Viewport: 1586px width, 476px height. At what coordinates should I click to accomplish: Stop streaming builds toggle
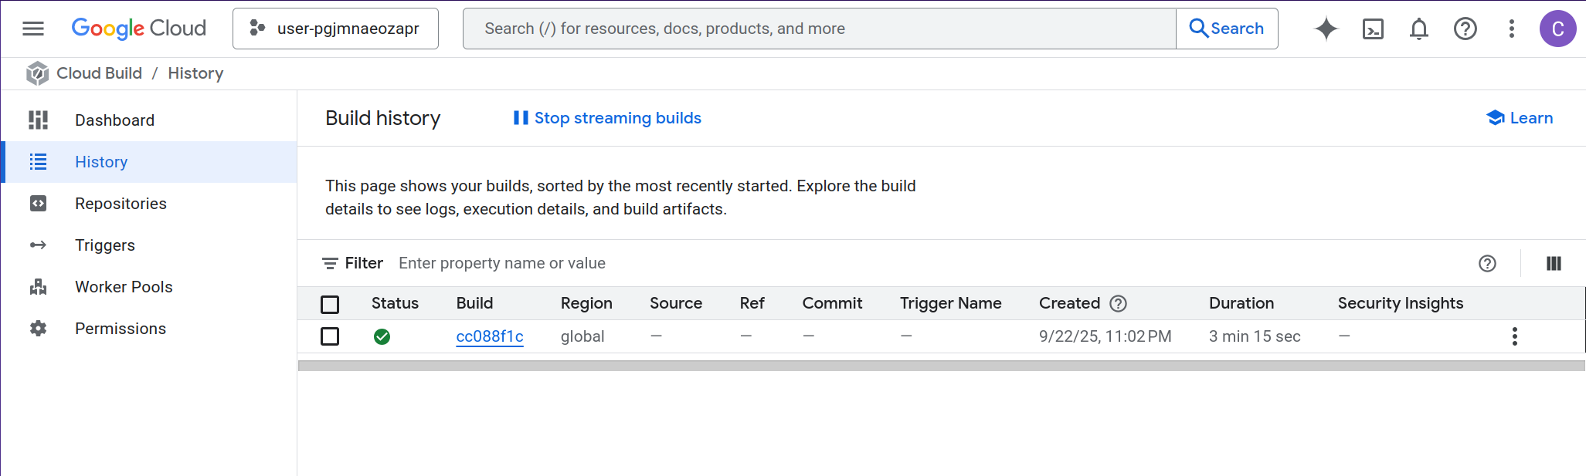pyautogui.click(x=607, y=118)
